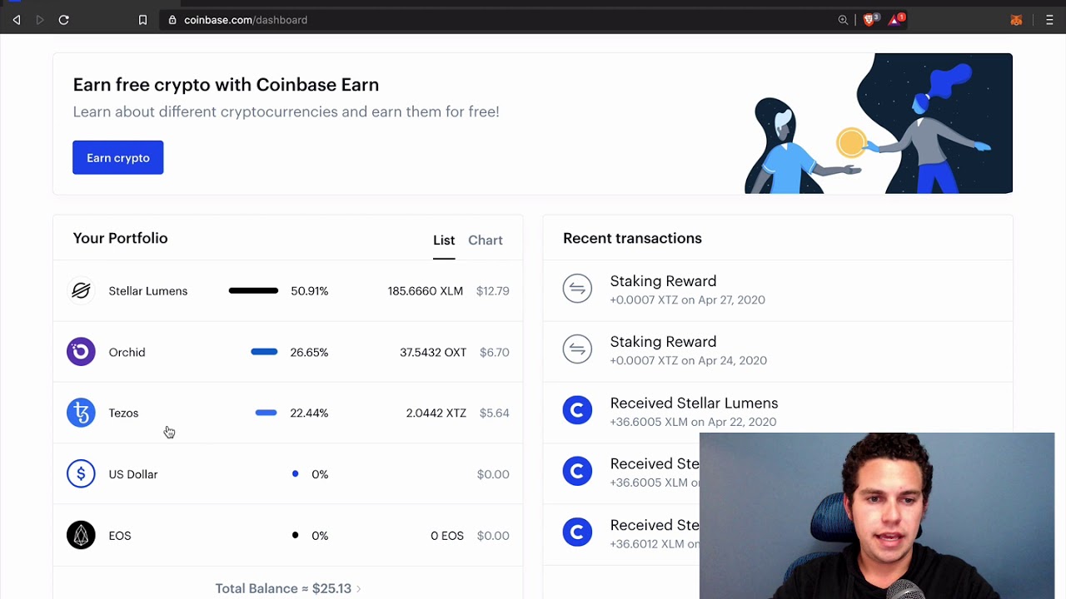Open the US Dollar wallet name

pyautogui.click(x=133, y=474)
